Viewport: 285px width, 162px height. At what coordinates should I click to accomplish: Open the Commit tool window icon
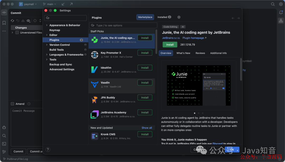pos(4,13)
